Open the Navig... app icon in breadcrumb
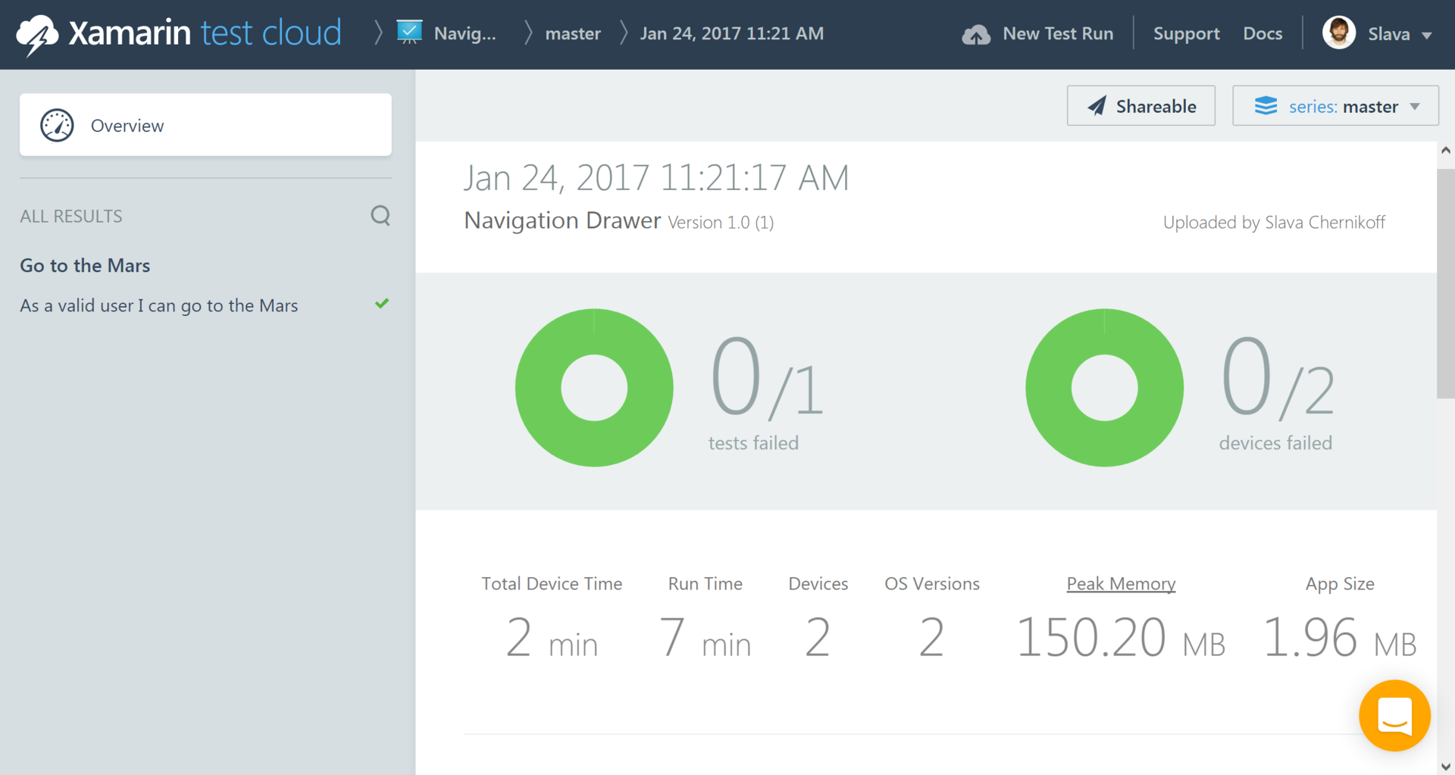The width and height of the screenshot is (1455, 775). [x=409, y=33]
